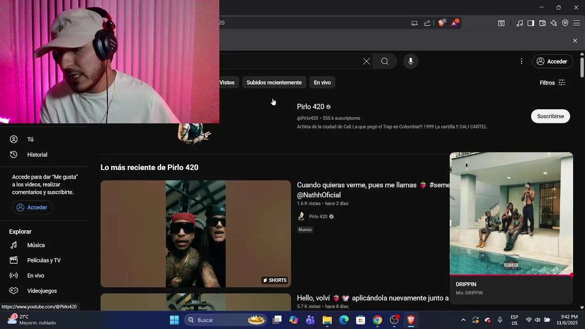
Task: Open the Brave playlist music note icon
Action: click(x=520, y=23)
